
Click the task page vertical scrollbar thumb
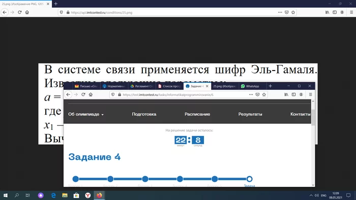313,117
